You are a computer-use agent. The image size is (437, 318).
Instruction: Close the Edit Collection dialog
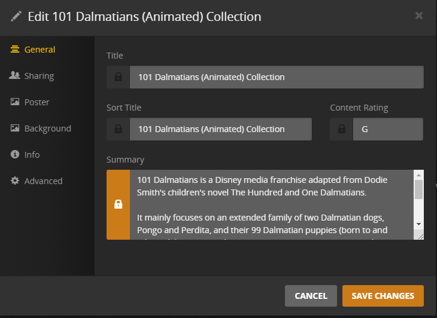tap(419, 16)
